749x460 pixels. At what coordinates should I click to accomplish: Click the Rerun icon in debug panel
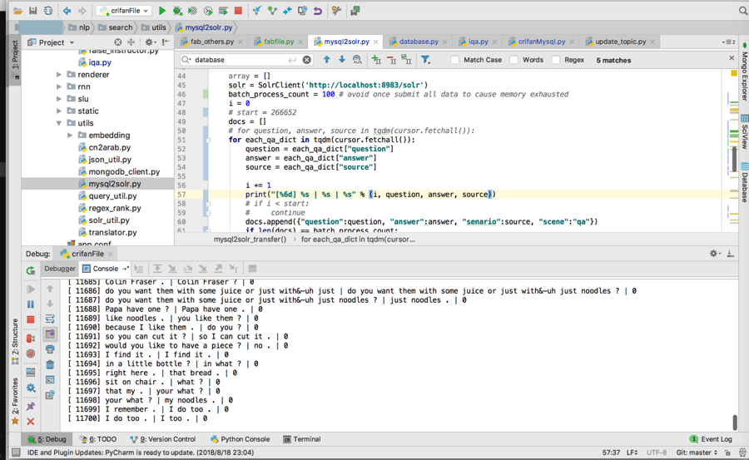[x=31, y=270]
